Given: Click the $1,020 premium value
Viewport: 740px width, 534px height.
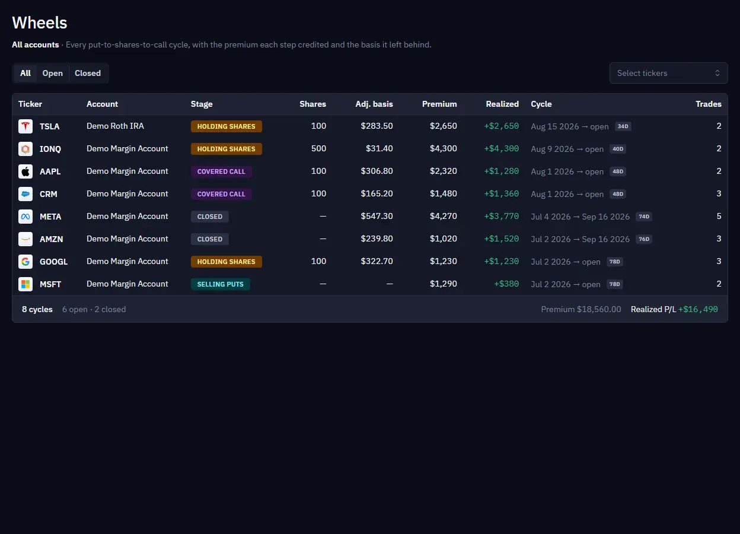Looking at the screenshot, I should click(x=444, y=239).
